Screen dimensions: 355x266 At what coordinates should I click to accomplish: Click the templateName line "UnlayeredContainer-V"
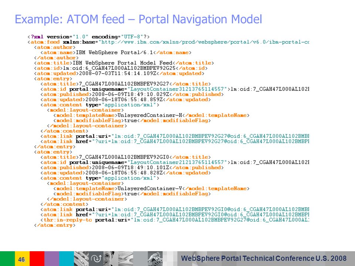152,189
